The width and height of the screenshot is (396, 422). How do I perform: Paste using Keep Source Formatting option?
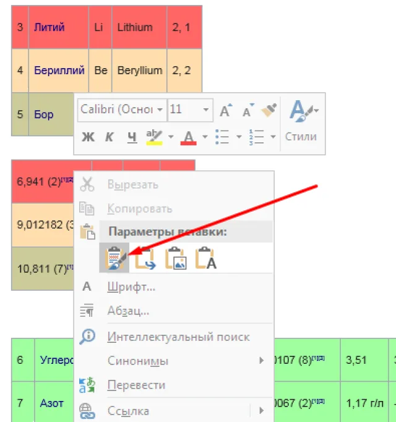(x=114, y=258)
